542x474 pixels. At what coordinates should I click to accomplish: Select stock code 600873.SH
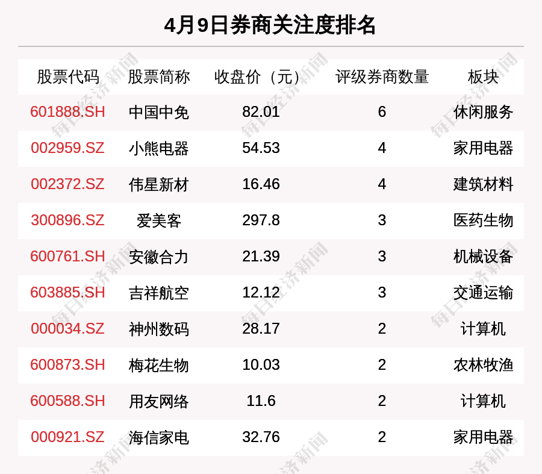coord(67,365)
